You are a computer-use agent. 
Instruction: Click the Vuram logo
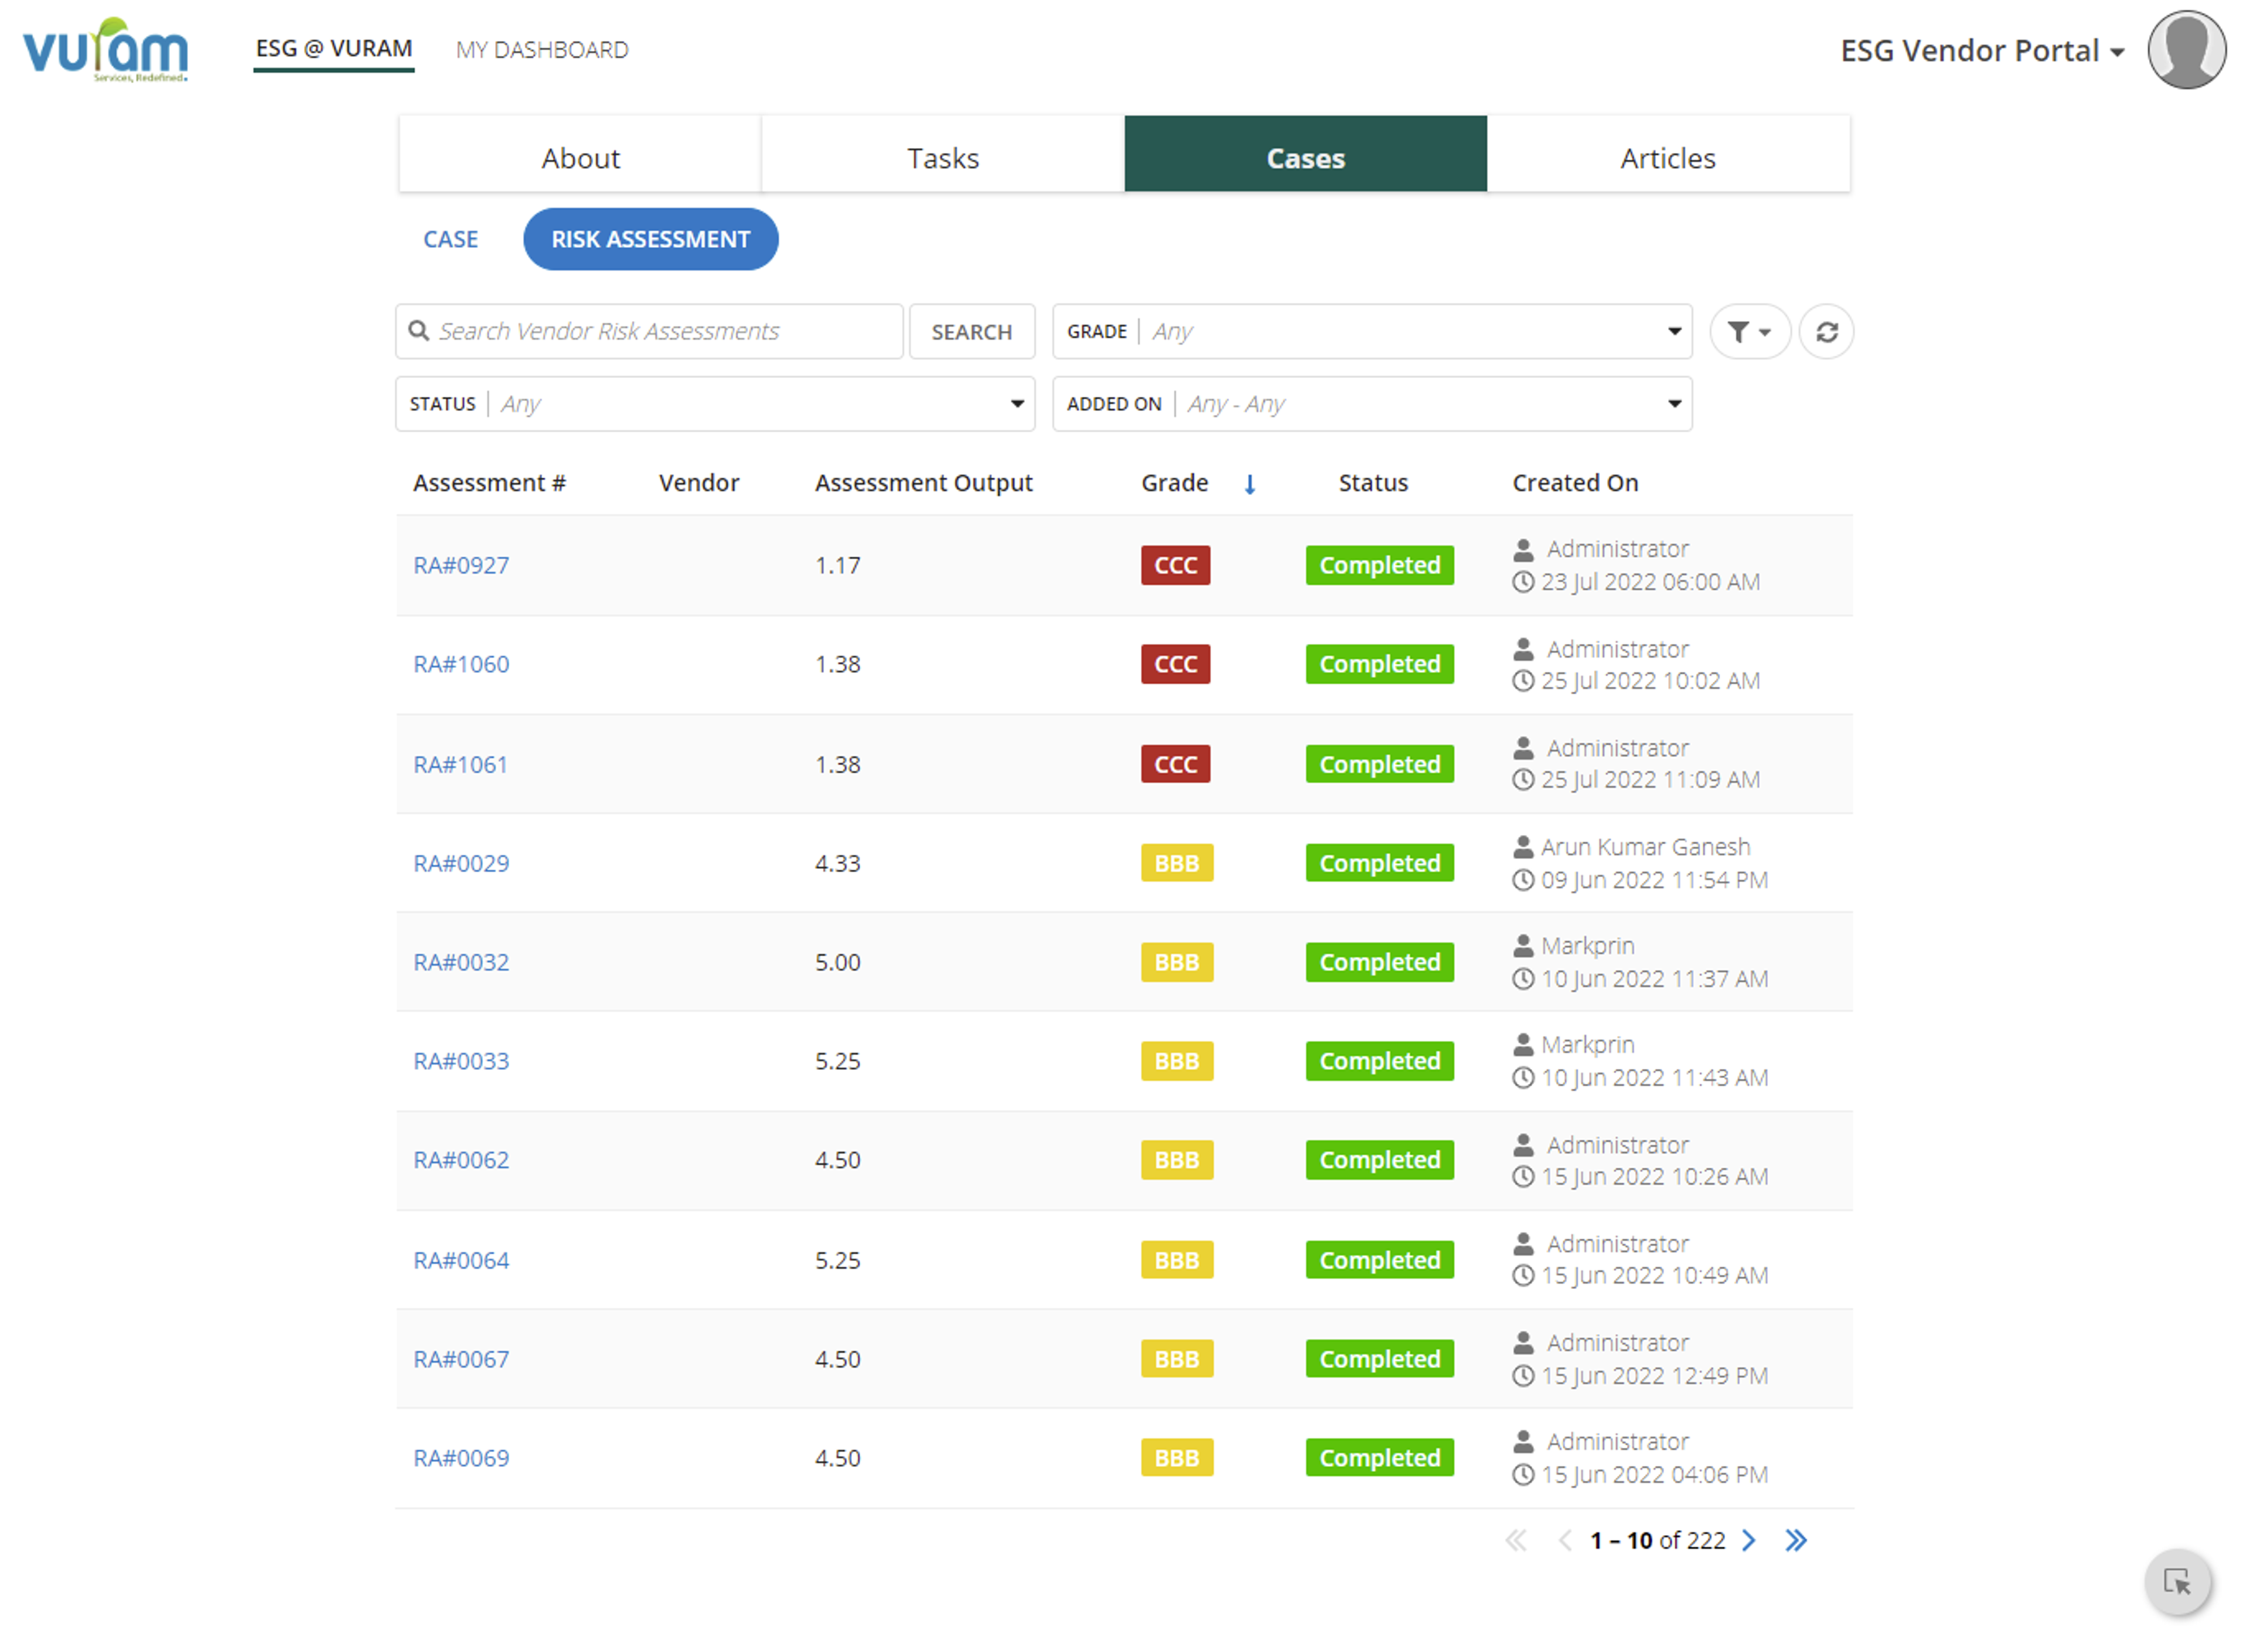click(x=105, y=49)
